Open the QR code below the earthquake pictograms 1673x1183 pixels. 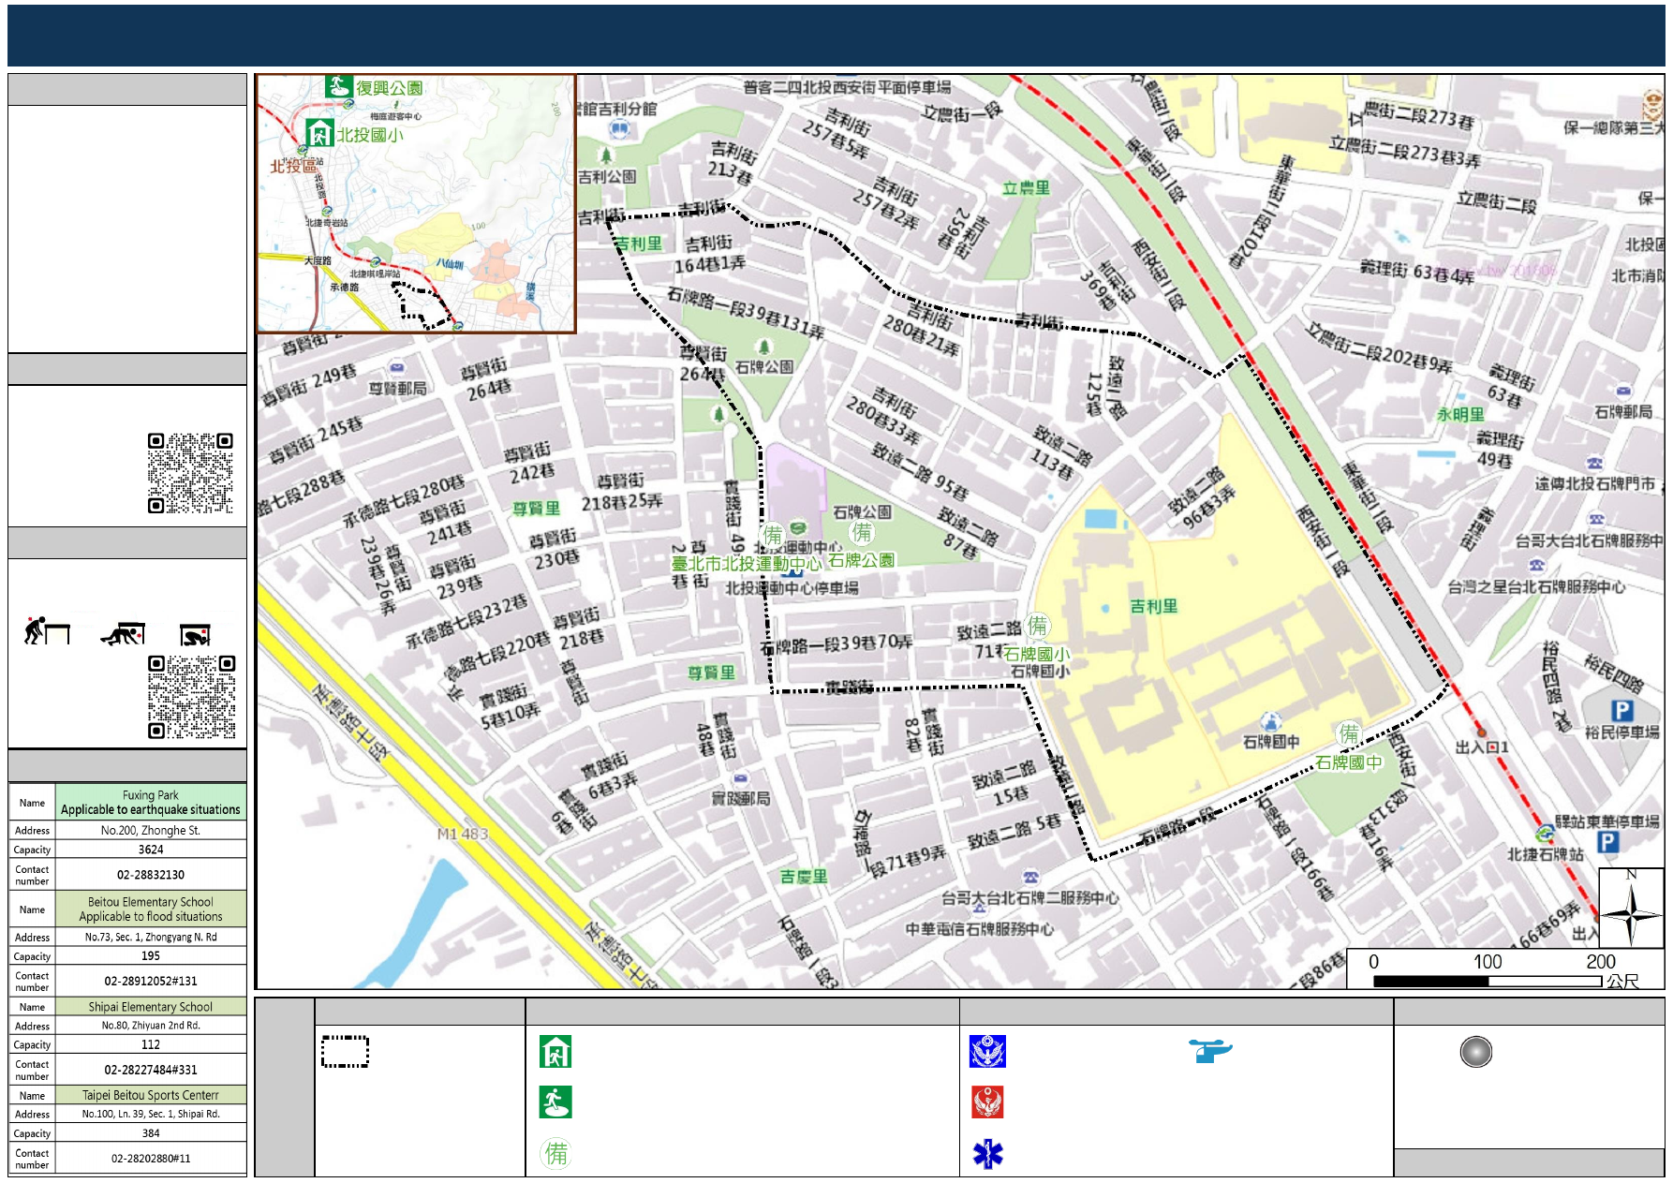(x=191, y=697)
